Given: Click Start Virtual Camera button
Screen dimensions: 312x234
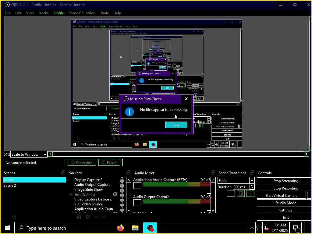Looking at the screenshot, I should (281, 195).
